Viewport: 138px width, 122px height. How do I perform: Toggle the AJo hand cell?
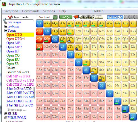[x=39, y=47]
